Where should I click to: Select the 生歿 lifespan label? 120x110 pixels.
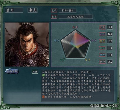[54, 11]
